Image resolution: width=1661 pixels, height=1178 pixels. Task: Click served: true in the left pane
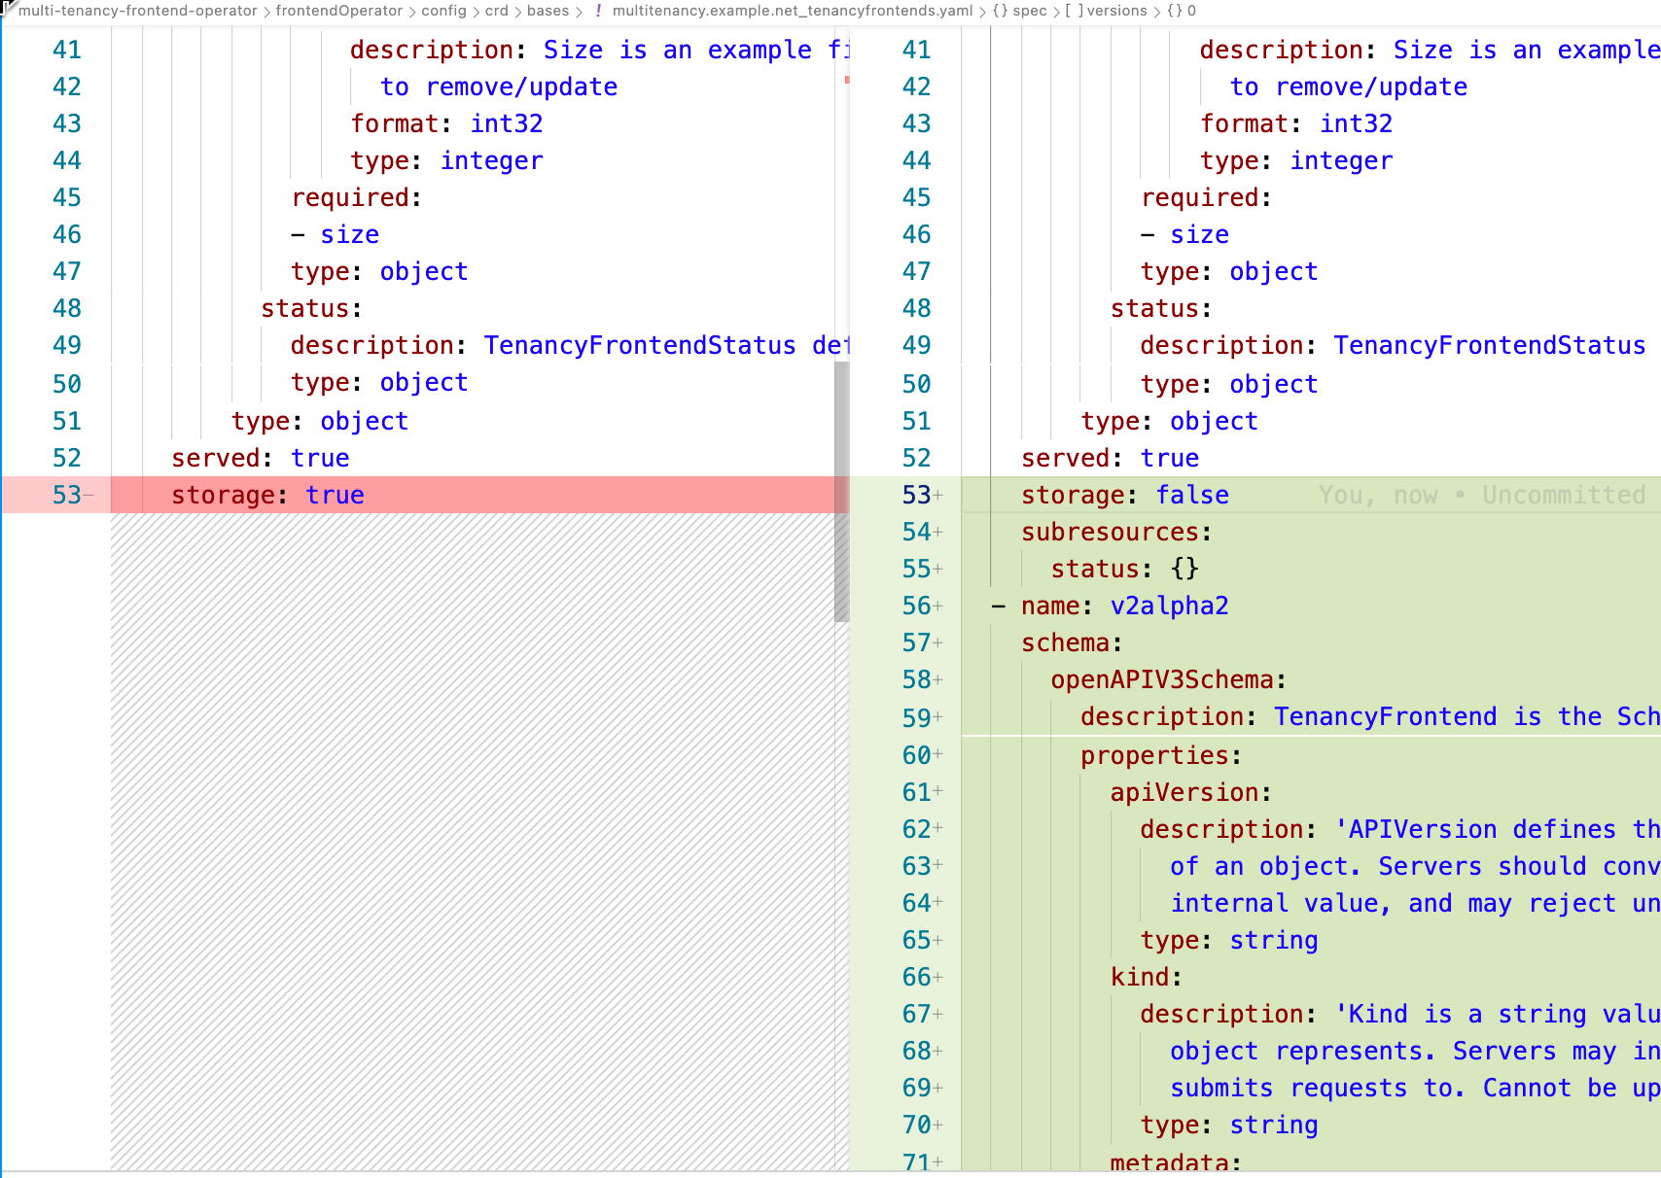point(261,458)
